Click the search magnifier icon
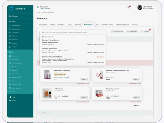This screenshot has height=123, width=164. pyautogui.click(x=43, y=32)
